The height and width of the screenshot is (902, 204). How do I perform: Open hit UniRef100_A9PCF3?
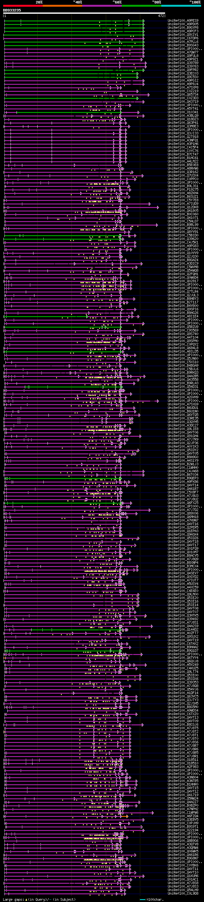[183, 31]
